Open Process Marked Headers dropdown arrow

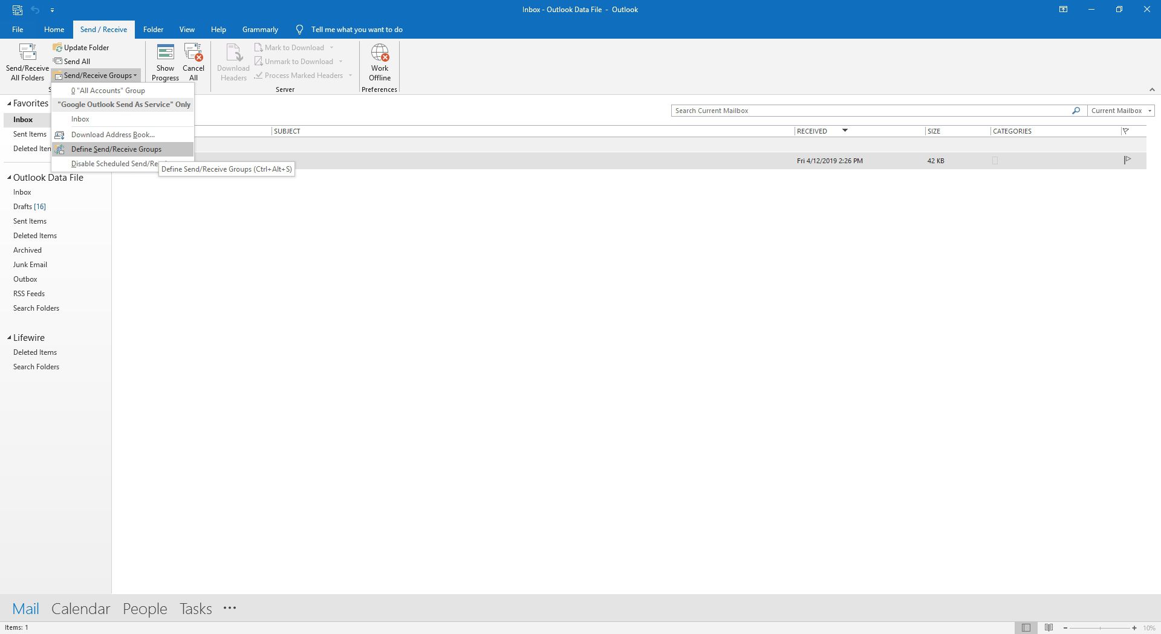click(x=350, y=75)
